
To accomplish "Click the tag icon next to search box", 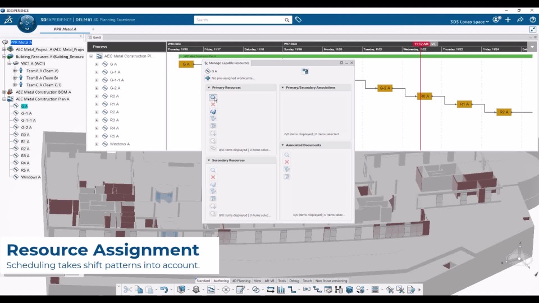I will [x=298, y=20].
